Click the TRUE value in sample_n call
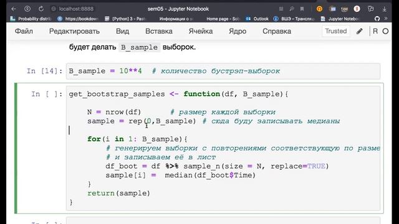This screenshot has height=224, width=399. (x=316, y=166)
